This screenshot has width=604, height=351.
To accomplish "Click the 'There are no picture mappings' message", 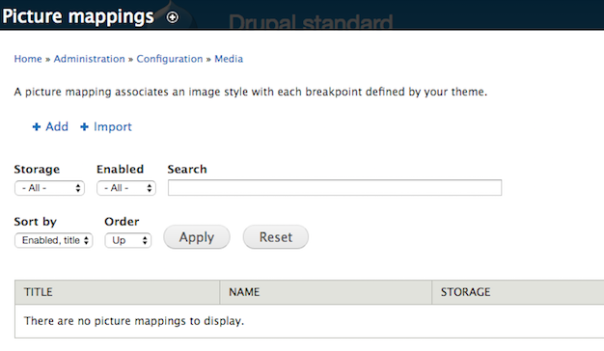I will [x=134, y=321].
